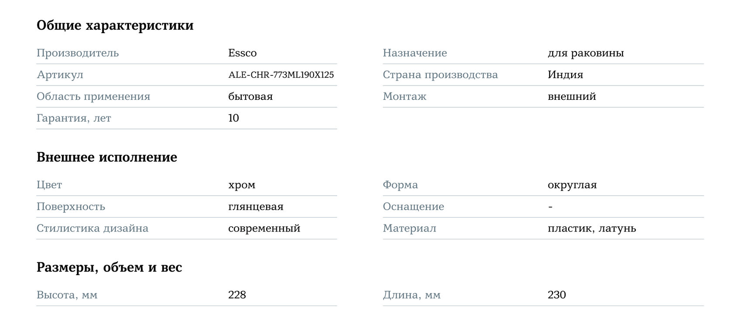Click the "современный" design style value

point(264,228)
